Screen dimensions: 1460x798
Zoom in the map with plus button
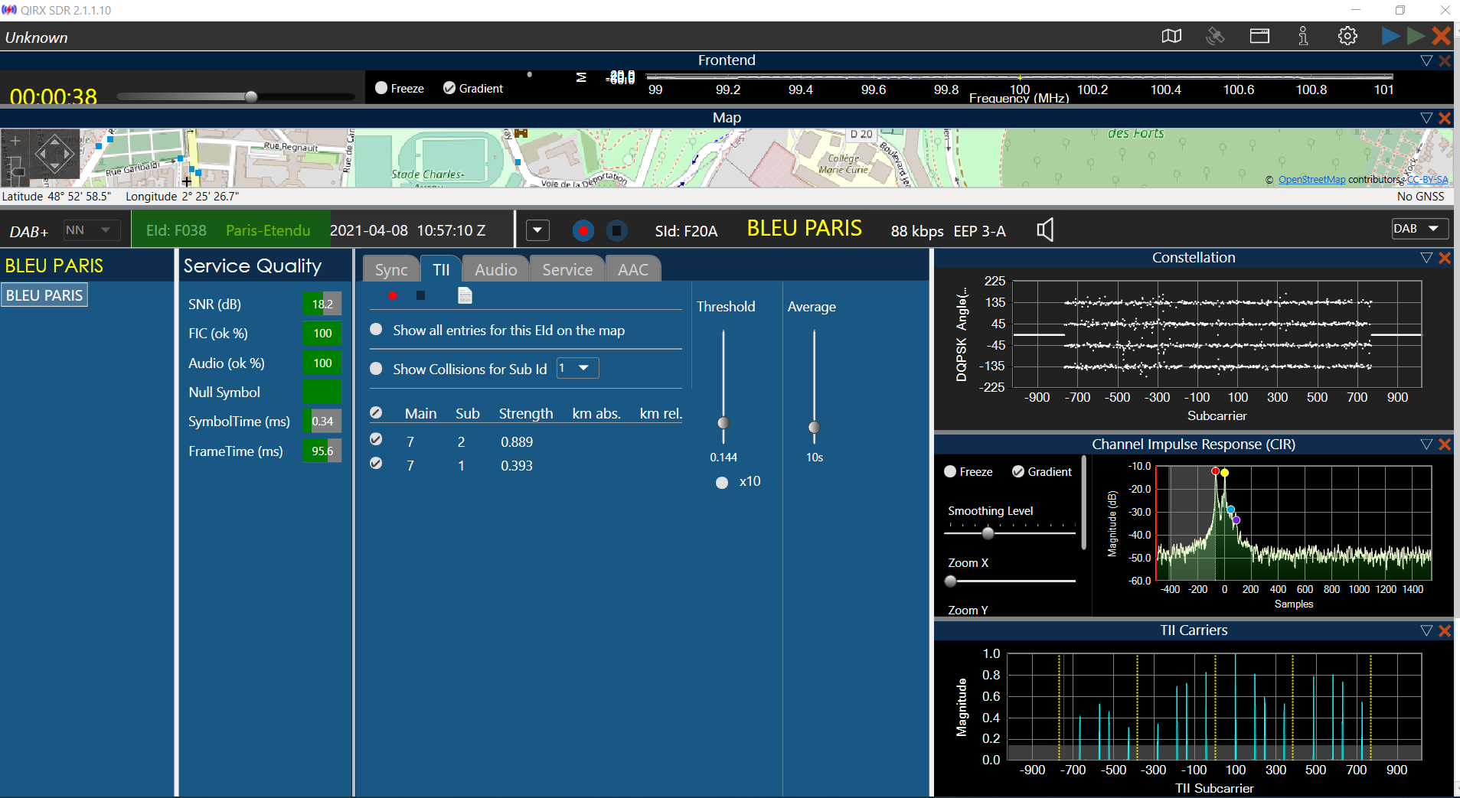click(x=15, y=142)
